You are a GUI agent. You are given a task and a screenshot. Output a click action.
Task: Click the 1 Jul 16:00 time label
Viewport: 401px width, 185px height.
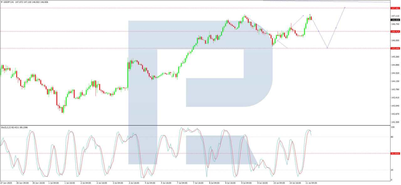(x=70, y=183)
